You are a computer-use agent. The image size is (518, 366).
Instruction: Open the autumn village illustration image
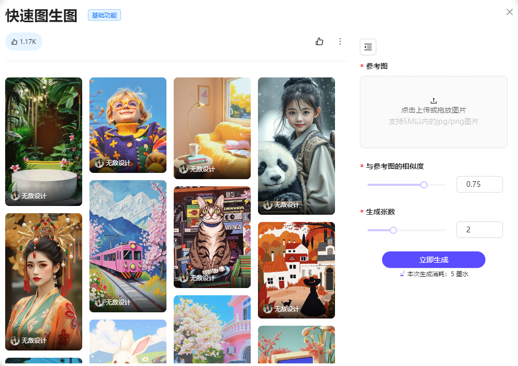(x=296, y=270)
